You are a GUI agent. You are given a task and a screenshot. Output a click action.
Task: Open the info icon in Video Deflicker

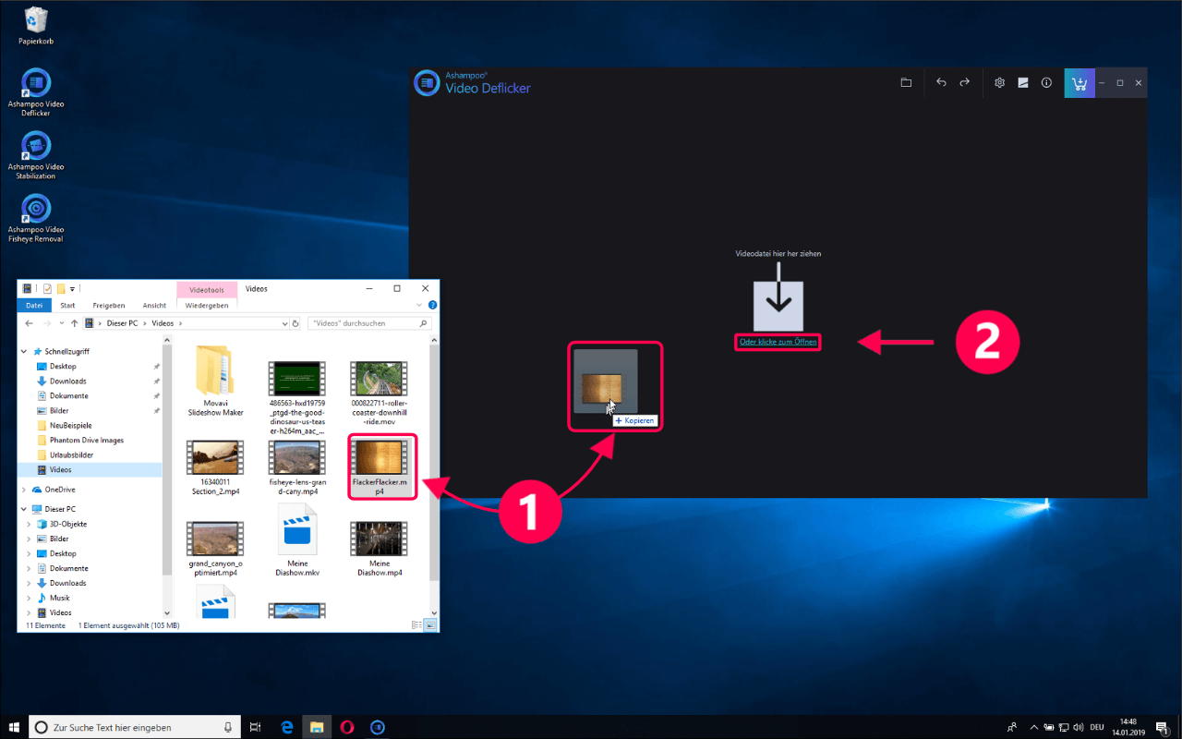point(1046,82)
